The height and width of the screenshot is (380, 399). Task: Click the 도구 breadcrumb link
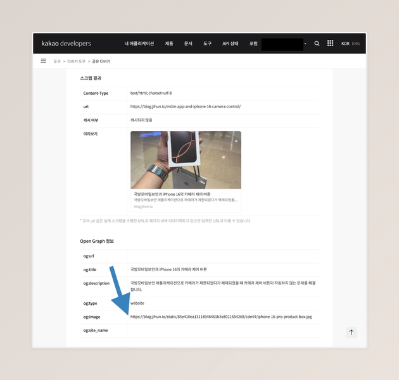click(x=57, y=61)
